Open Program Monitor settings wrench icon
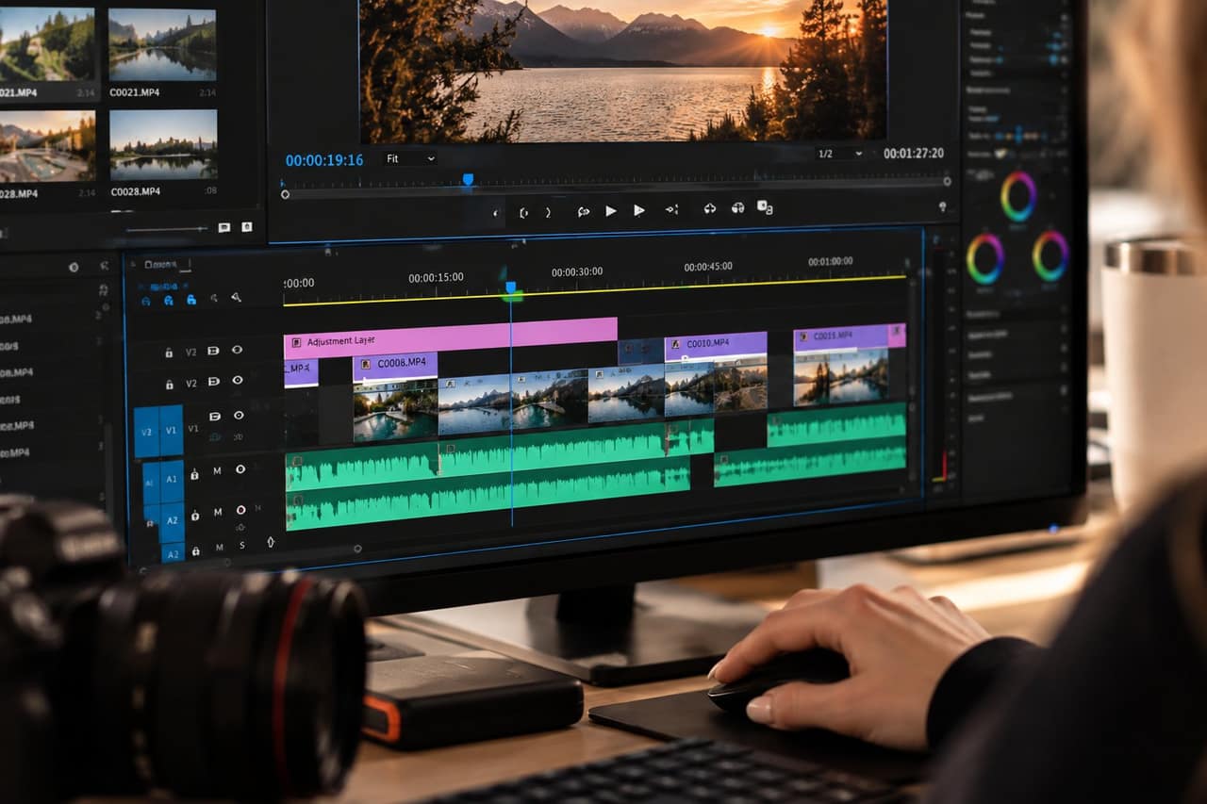This screenshot has height=804, width=1207. (942, 205)
